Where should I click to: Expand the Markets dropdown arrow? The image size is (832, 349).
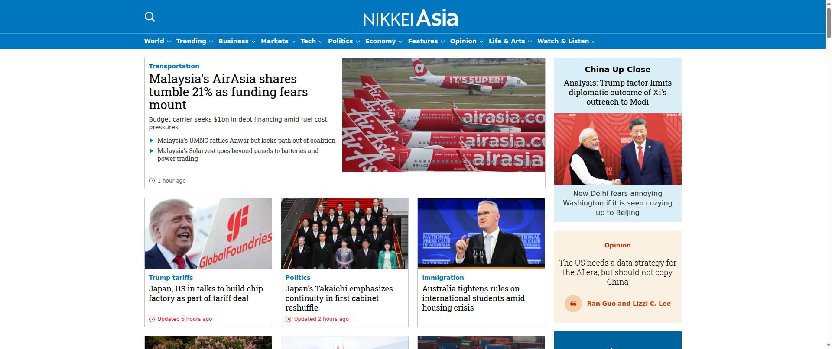pos(293,42)
